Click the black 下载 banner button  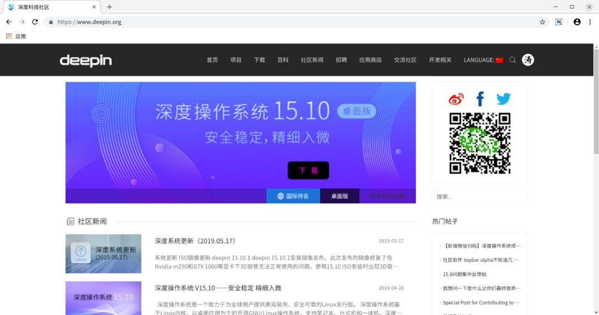(308, 170)
